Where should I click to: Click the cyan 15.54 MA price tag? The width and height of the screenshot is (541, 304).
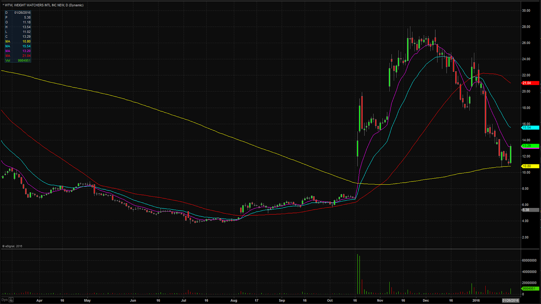[x=530, y=127]
